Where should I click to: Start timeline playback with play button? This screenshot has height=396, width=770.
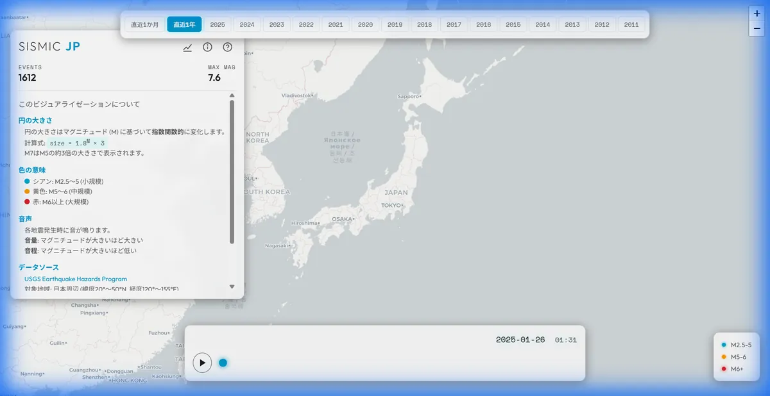(x=202, y=363)
